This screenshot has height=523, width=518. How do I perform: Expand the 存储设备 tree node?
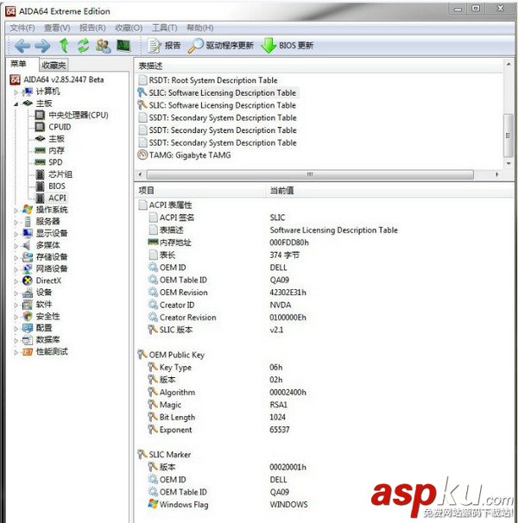pos(16,258)
